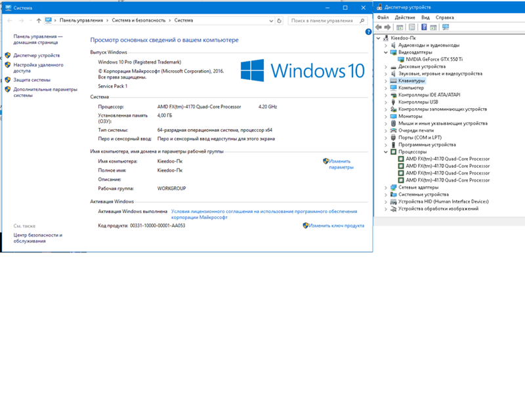Select NVIDIA GeForce GTX 550 Ti device

pyautogui.click(x=434, y=59)
